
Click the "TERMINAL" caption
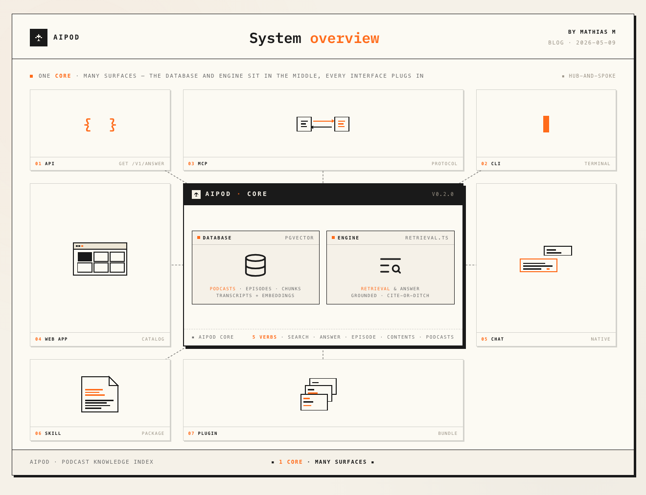(x=598, y=164)
